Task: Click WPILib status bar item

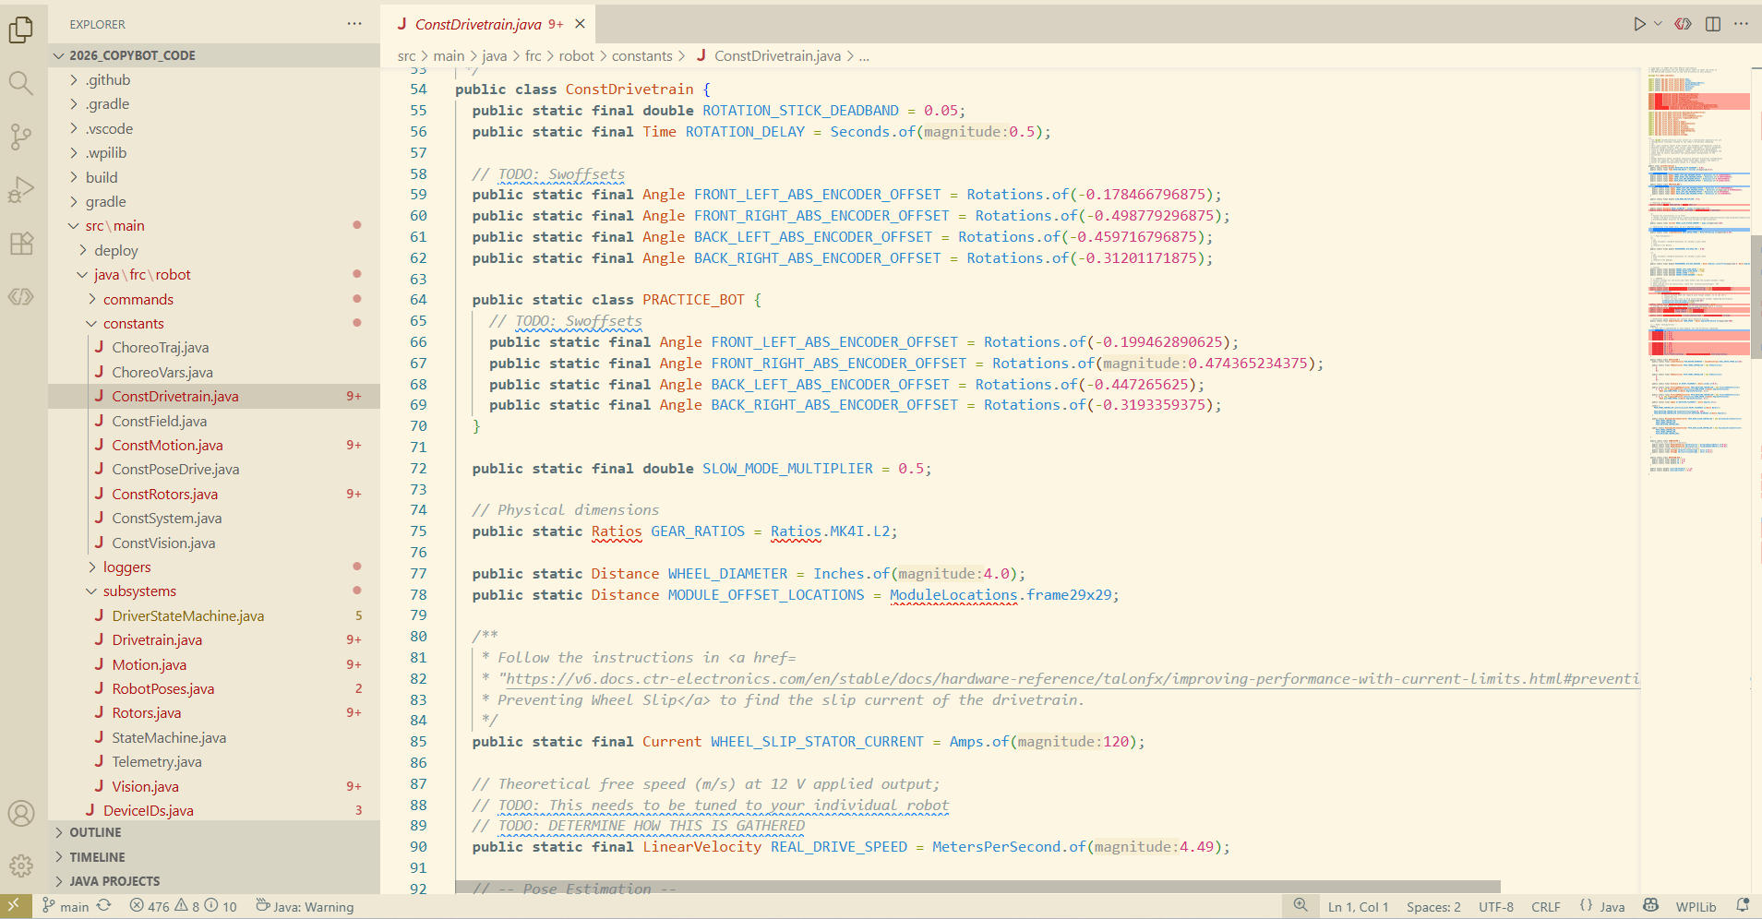Action: [1696, 907]
